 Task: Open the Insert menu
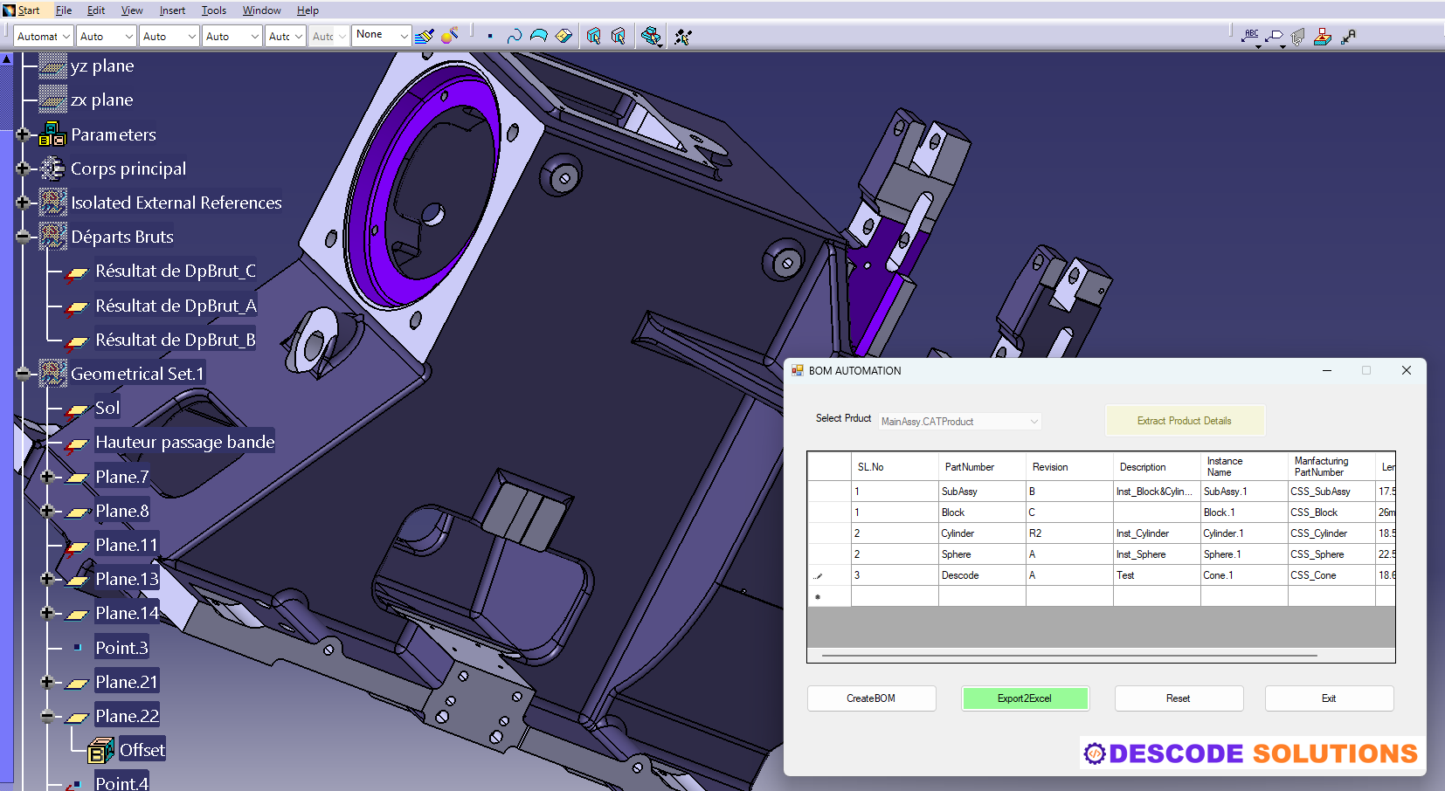(x=172, y=10)
